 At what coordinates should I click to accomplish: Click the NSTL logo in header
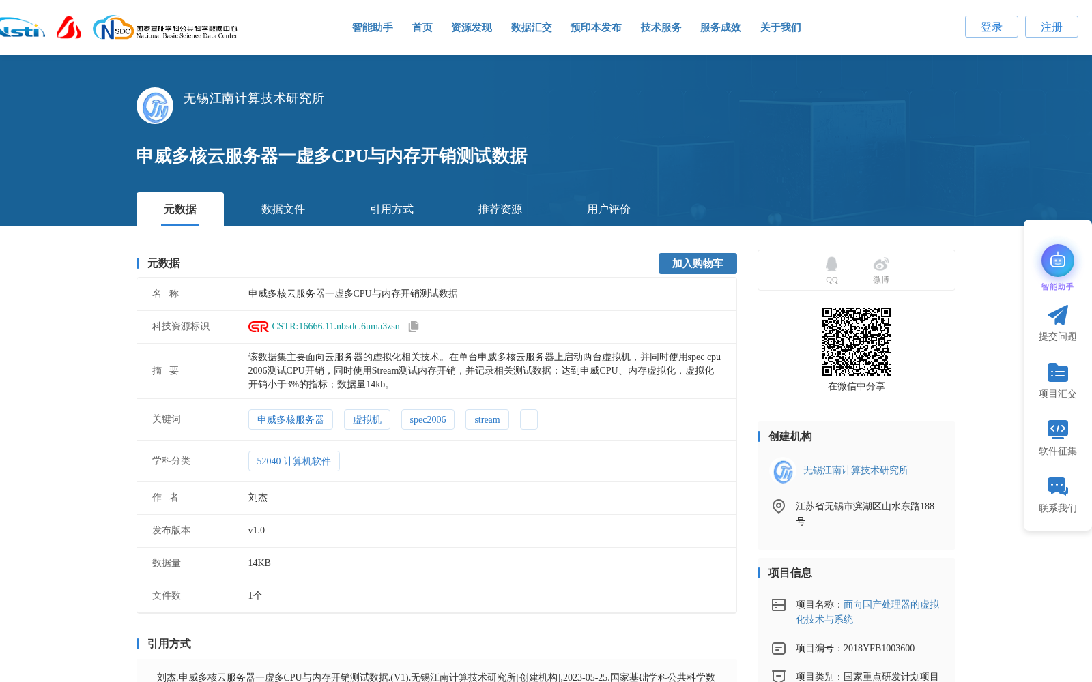point(22,28)
